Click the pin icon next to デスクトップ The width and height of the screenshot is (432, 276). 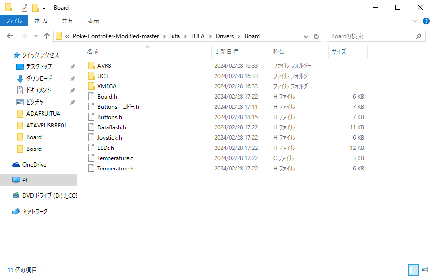click(x=72, y=67)
